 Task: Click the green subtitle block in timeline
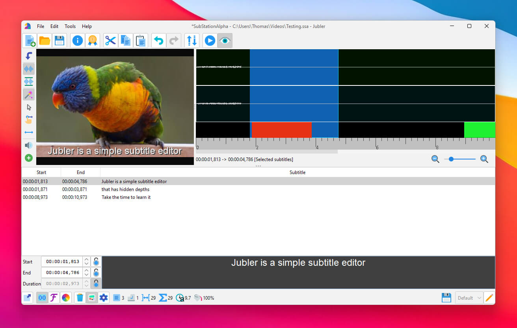[x=480, y=130]
